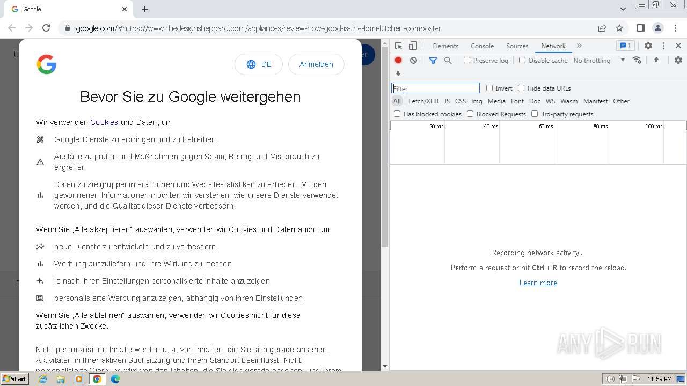
Task: Export HAR file with download arrow
Action: [x=398, y=74]
